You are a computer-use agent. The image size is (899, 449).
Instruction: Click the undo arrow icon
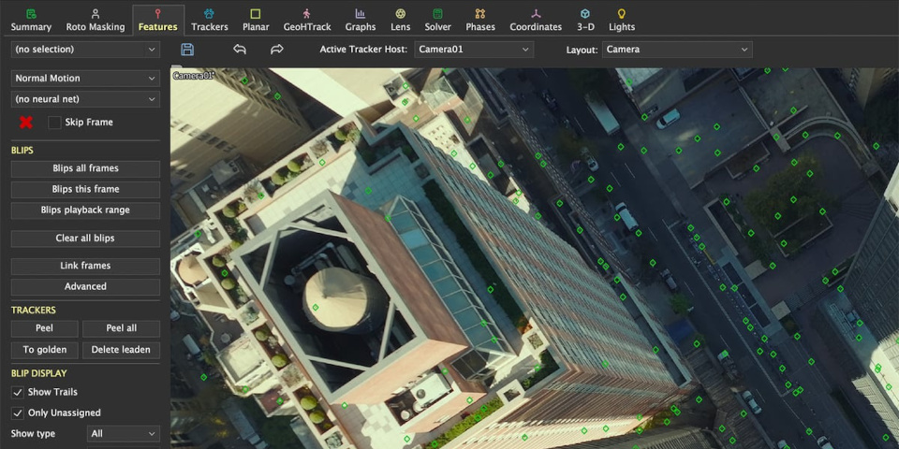click(240, 50)
